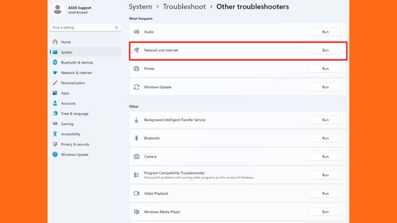
Task: Navigate to Troubleshoot breadcrumb
Action: 184,7
